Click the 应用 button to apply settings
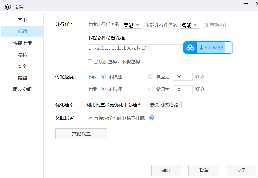258x178 pixels. (x=241, y=170)
